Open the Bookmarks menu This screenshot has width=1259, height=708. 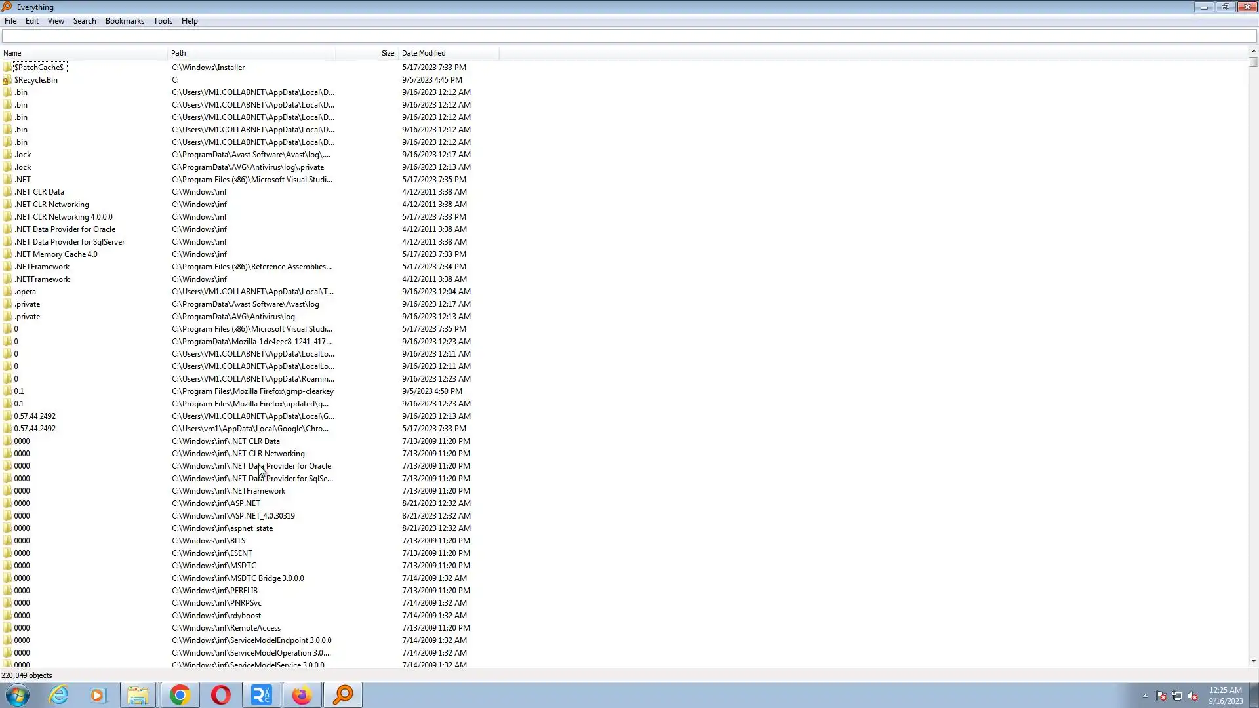pyautogui.click(x=125, y=21)
